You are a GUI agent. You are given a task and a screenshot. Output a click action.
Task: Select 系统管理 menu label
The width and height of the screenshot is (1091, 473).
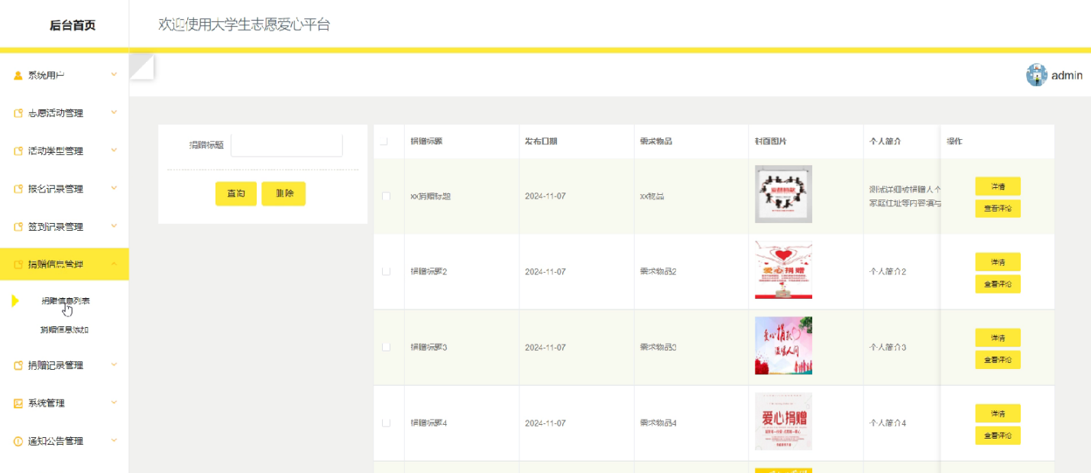(47, 403)
